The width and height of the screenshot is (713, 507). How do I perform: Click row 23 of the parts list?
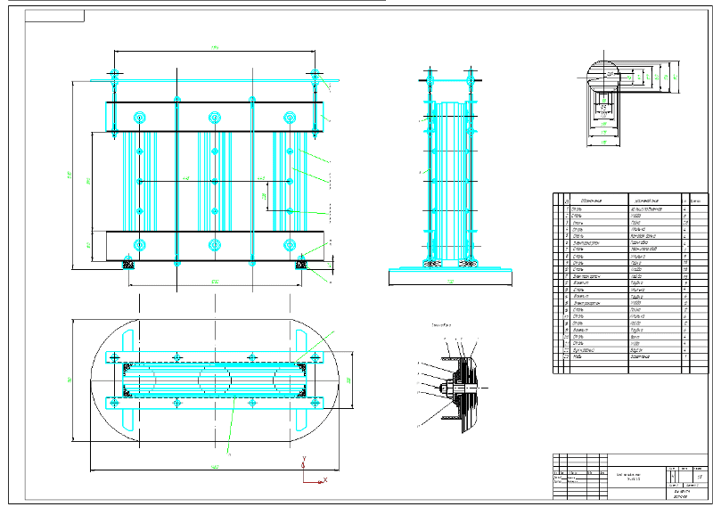[x=630, y=357]
